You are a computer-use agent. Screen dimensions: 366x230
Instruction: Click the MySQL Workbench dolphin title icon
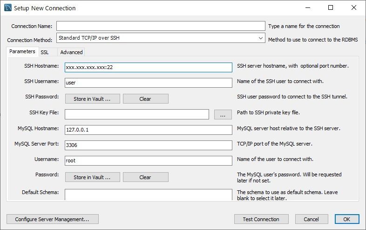tap(8, 8)
